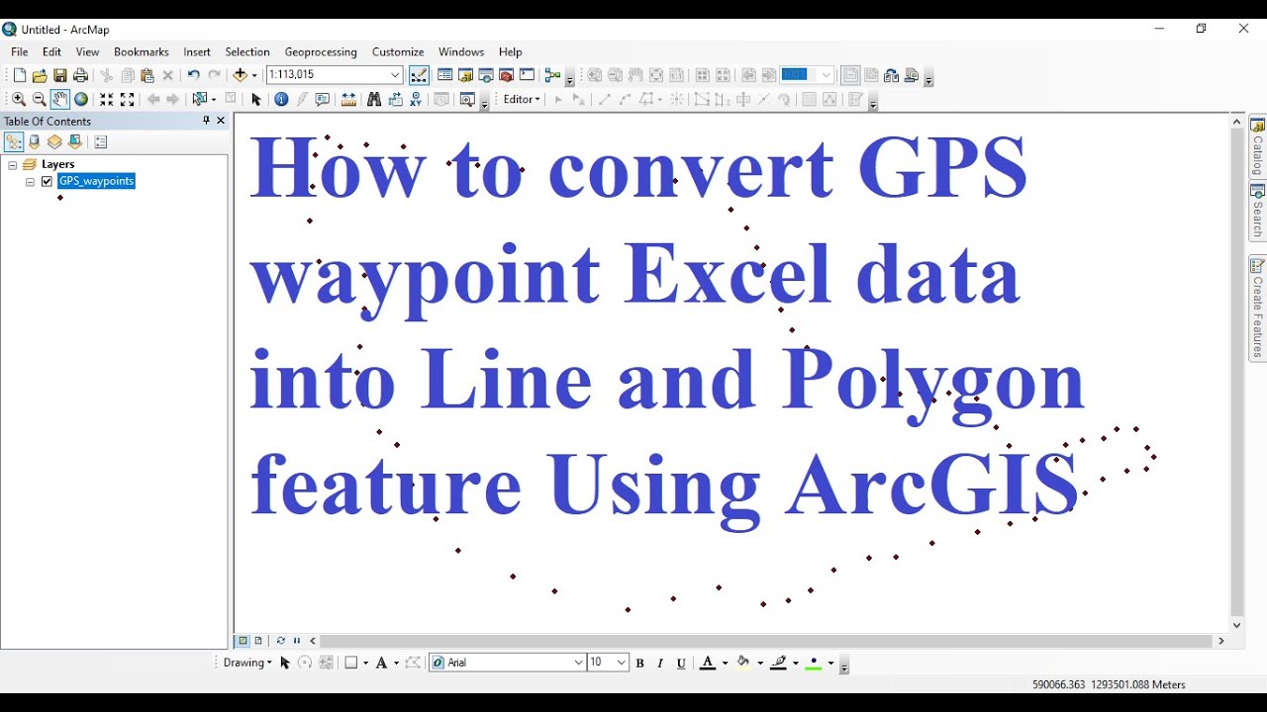This screenshot has height=712, width=1267.
Task: Open the Search side tab
Action: tap(1258, 211)
